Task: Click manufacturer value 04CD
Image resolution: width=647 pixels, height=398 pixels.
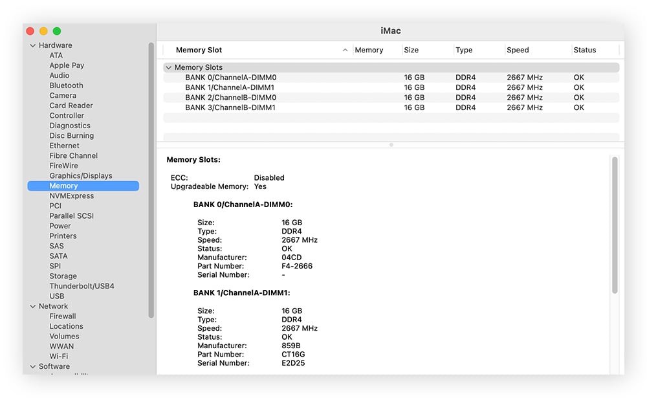Action: click(x=291, y=258)
